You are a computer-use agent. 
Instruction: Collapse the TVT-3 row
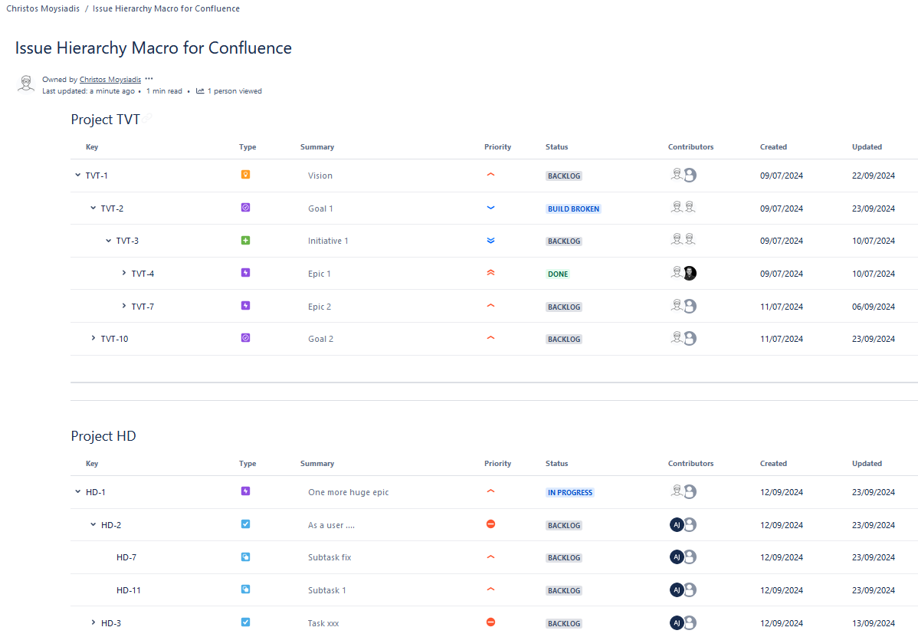108,241
